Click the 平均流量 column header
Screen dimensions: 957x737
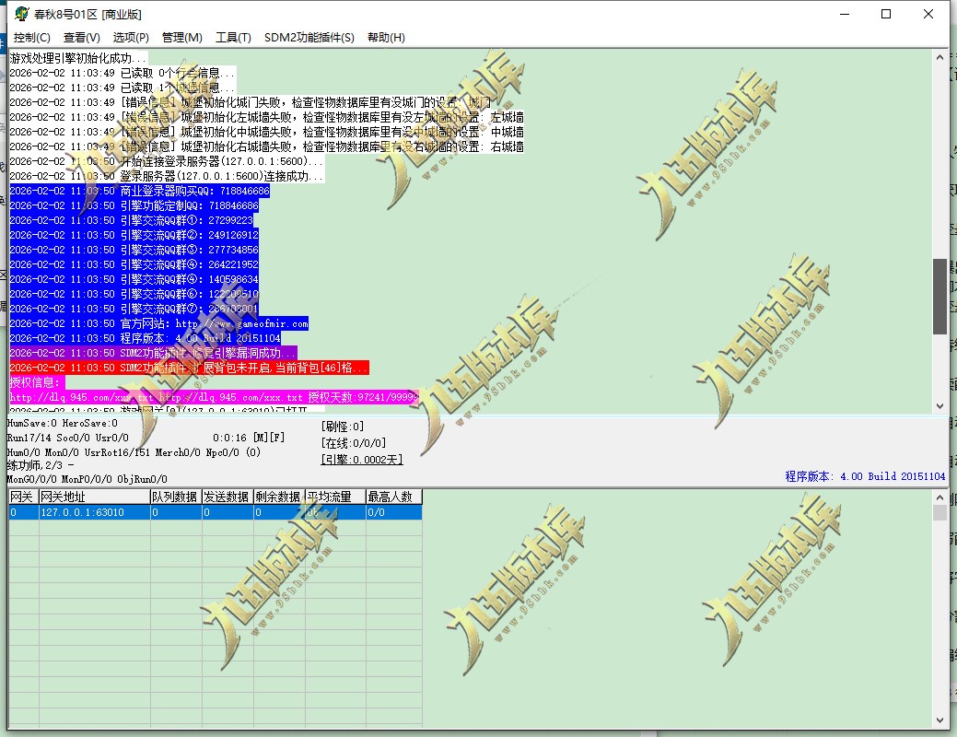pos(335,497)
